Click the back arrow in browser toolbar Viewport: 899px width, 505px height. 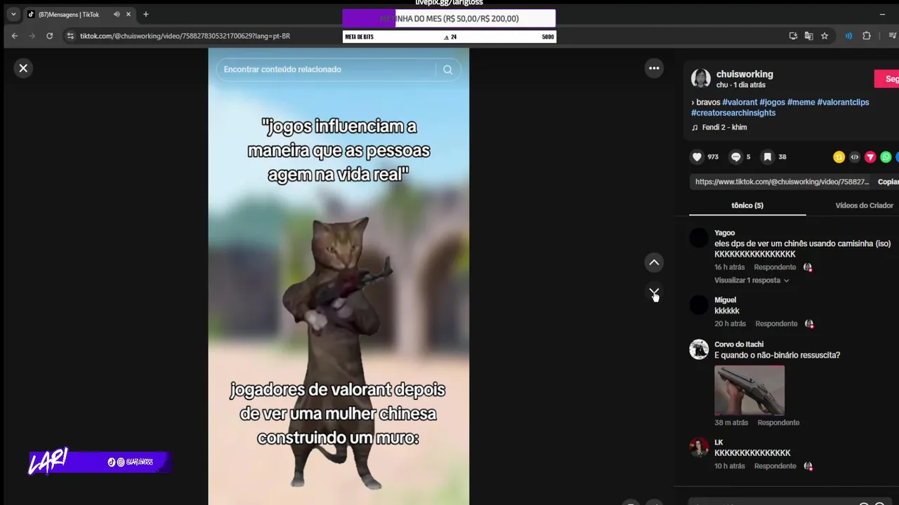pos(15,36)
